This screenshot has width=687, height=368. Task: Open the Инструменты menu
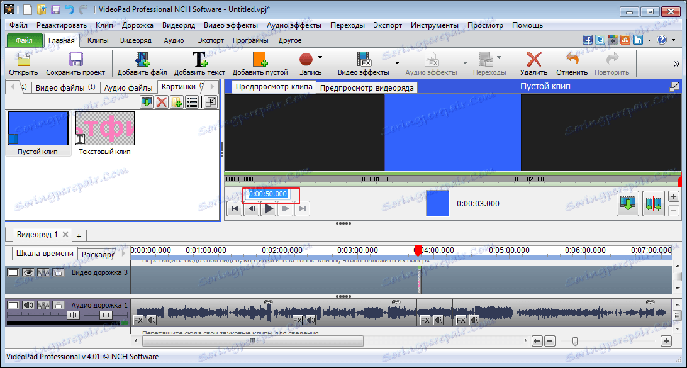[435, 25]
